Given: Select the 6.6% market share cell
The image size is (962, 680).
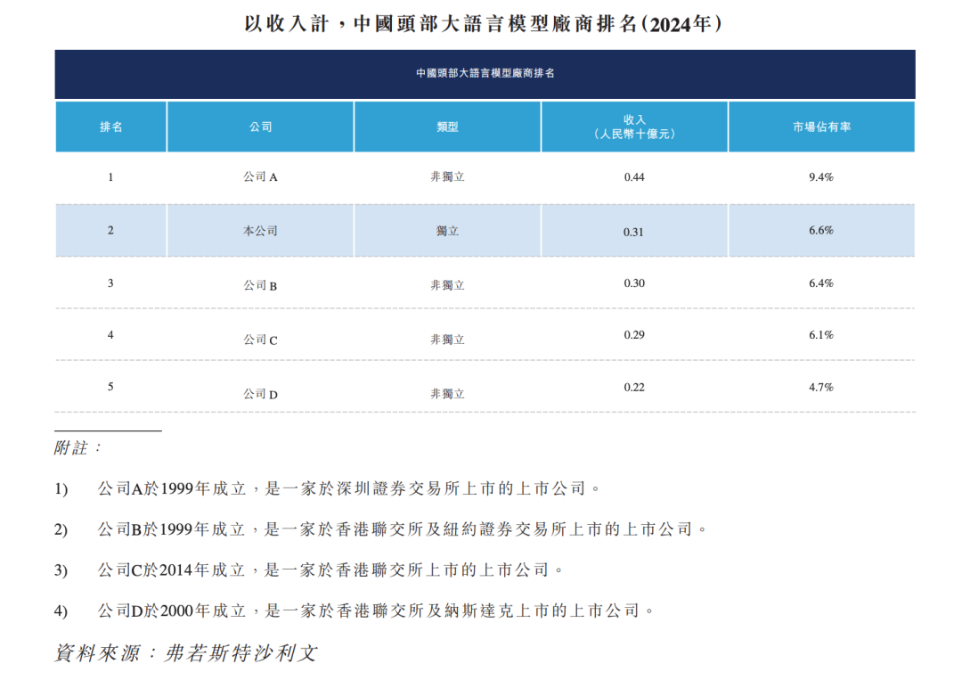Looking at the screenshot, I should 821,230.
